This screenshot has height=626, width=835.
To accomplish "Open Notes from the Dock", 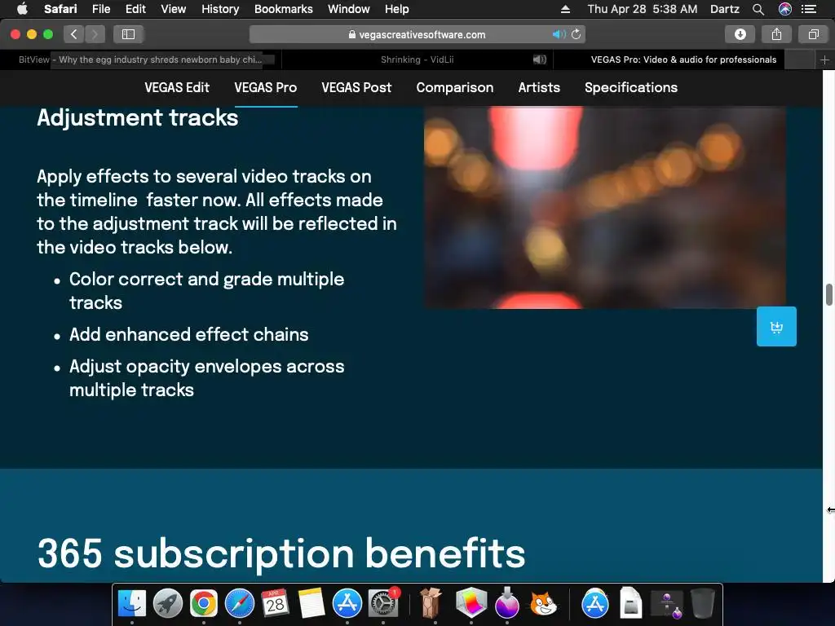I will (x=311, y=604).
